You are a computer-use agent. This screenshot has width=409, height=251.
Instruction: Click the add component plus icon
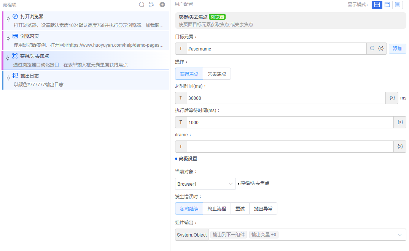(162, 5)
